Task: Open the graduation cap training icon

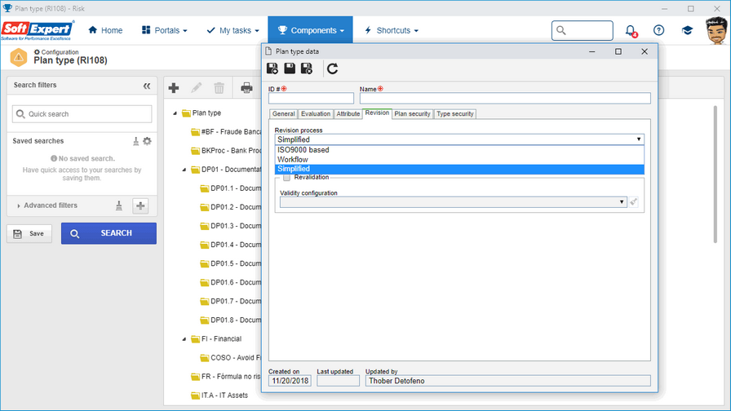Action: tap(687, 30)
